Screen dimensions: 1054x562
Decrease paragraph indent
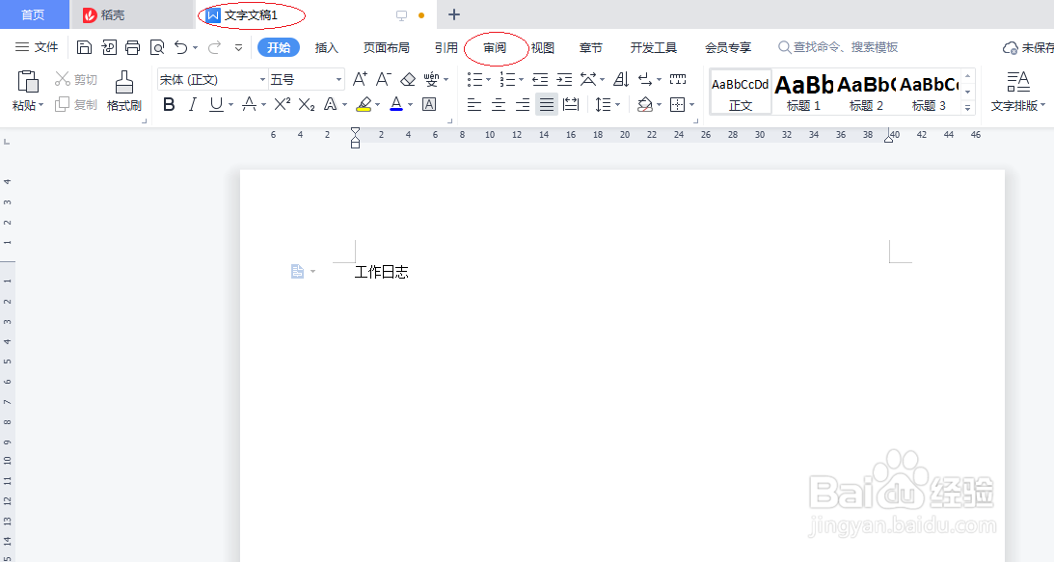pyautogui.click(x=540, y=79)
